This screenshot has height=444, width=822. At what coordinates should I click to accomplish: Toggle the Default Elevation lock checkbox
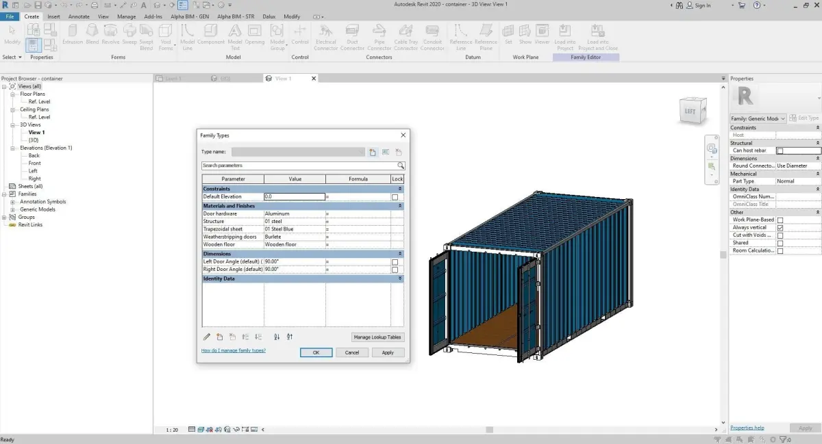tap(395, 197)
